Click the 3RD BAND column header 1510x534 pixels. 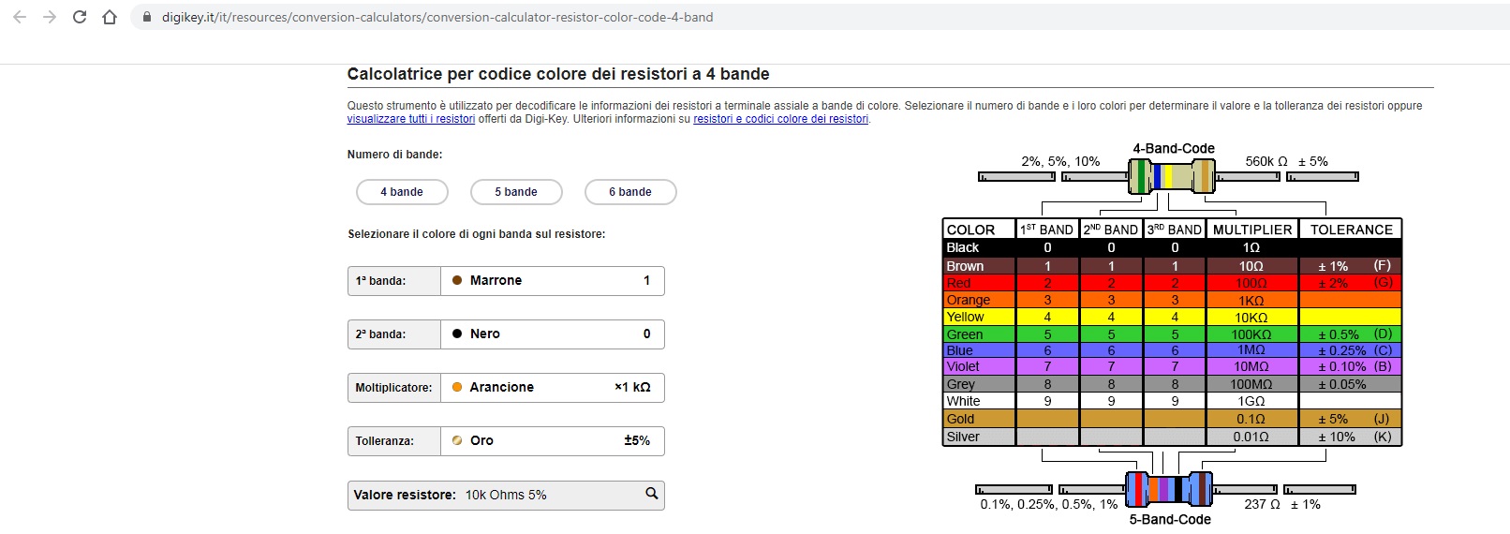(x=1175, y=230)
